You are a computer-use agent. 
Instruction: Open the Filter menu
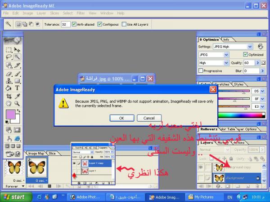(x=81, y=13)
